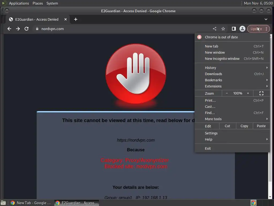Choose New window from the menu
The height and width of the screenshot is (206, 274).
point(232,52)
